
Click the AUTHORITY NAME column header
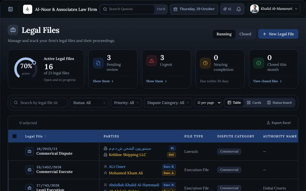(x=280, y=136)
